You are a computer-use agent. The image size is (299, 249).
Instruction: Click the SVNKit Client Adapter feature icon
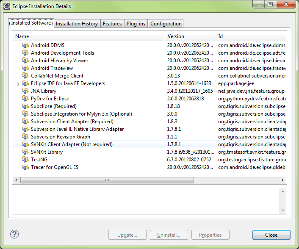click(25, 144)
